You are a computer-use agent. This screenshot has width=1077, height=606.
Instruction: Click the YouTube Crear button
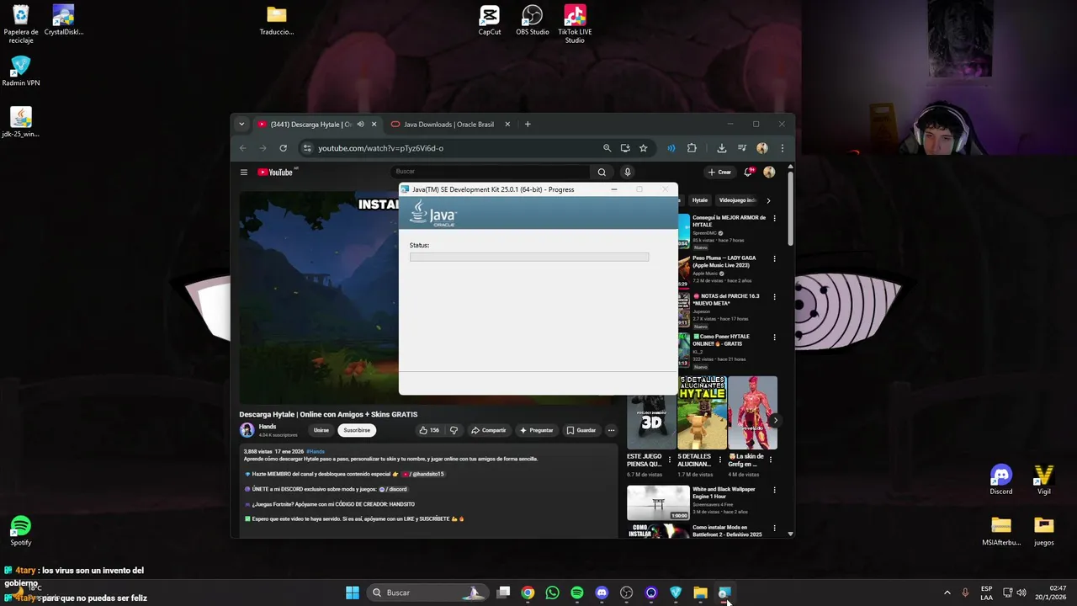[719, 172]
